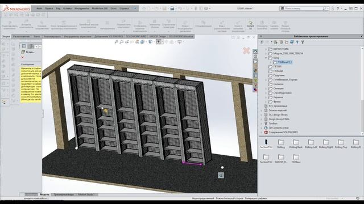Toggle the Design Library pane pin
Viewport: 364px width, 204px height.
pyautogui.click(x=362, y=36)
